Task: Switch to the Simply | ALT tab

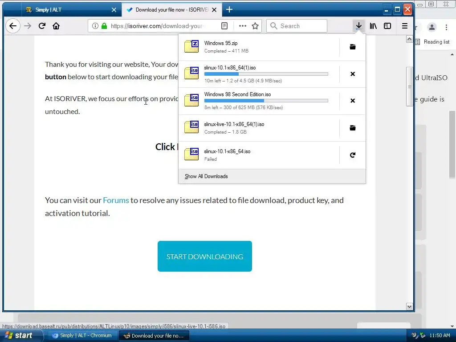Action: point(71,10)
